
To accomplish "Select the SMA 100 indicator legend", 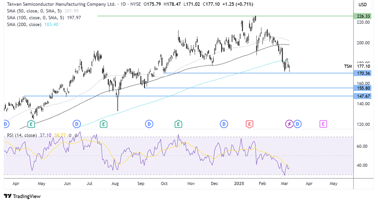I will point(35,18).
